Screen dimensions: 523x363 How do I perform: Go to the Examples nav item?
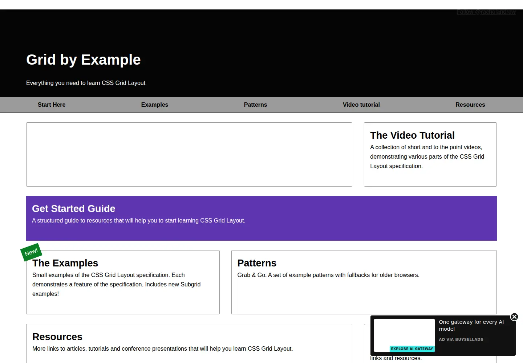pyautogui.click(x=155, y=105)
